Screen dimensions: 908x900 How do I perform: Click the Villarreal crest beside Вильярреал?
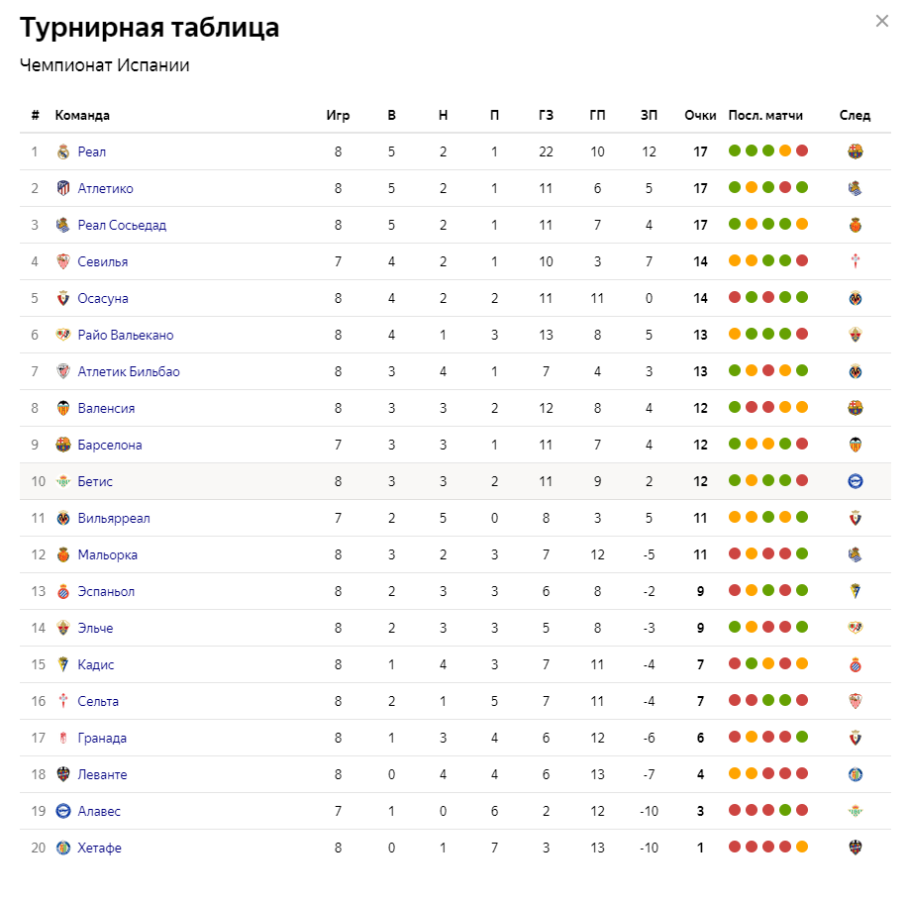63,519
